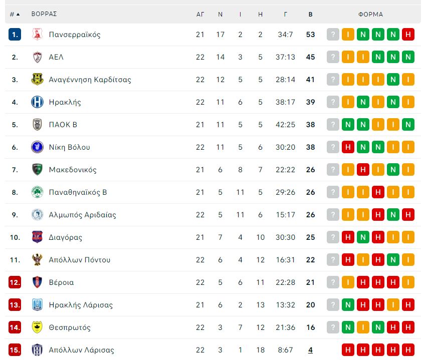Open the Διαγόρας team crest

click(37, 237)
